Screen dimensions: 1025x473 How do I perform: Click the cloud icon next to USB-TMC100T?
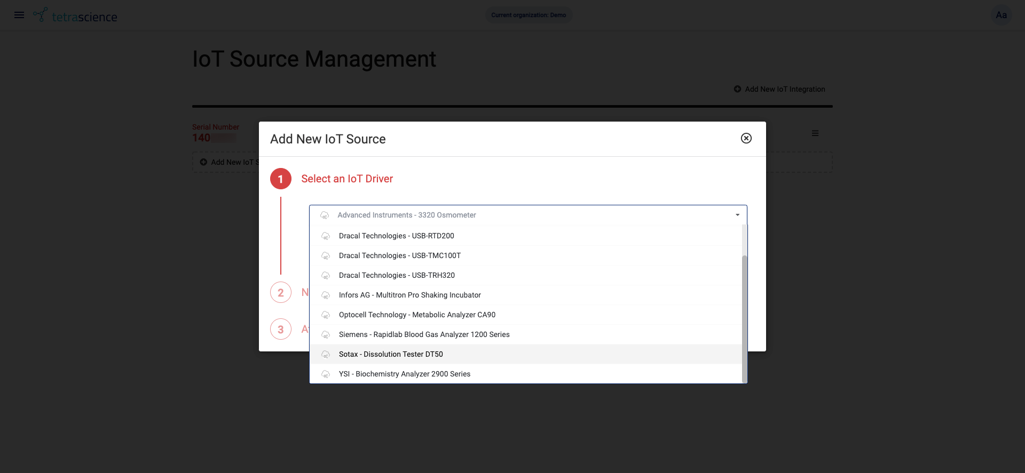(326, 256)
